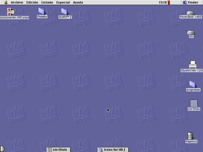Select the DD disk icon
The height and width of the screenshot is (152, 203).
pyautogui.click(x=191, y=32)
